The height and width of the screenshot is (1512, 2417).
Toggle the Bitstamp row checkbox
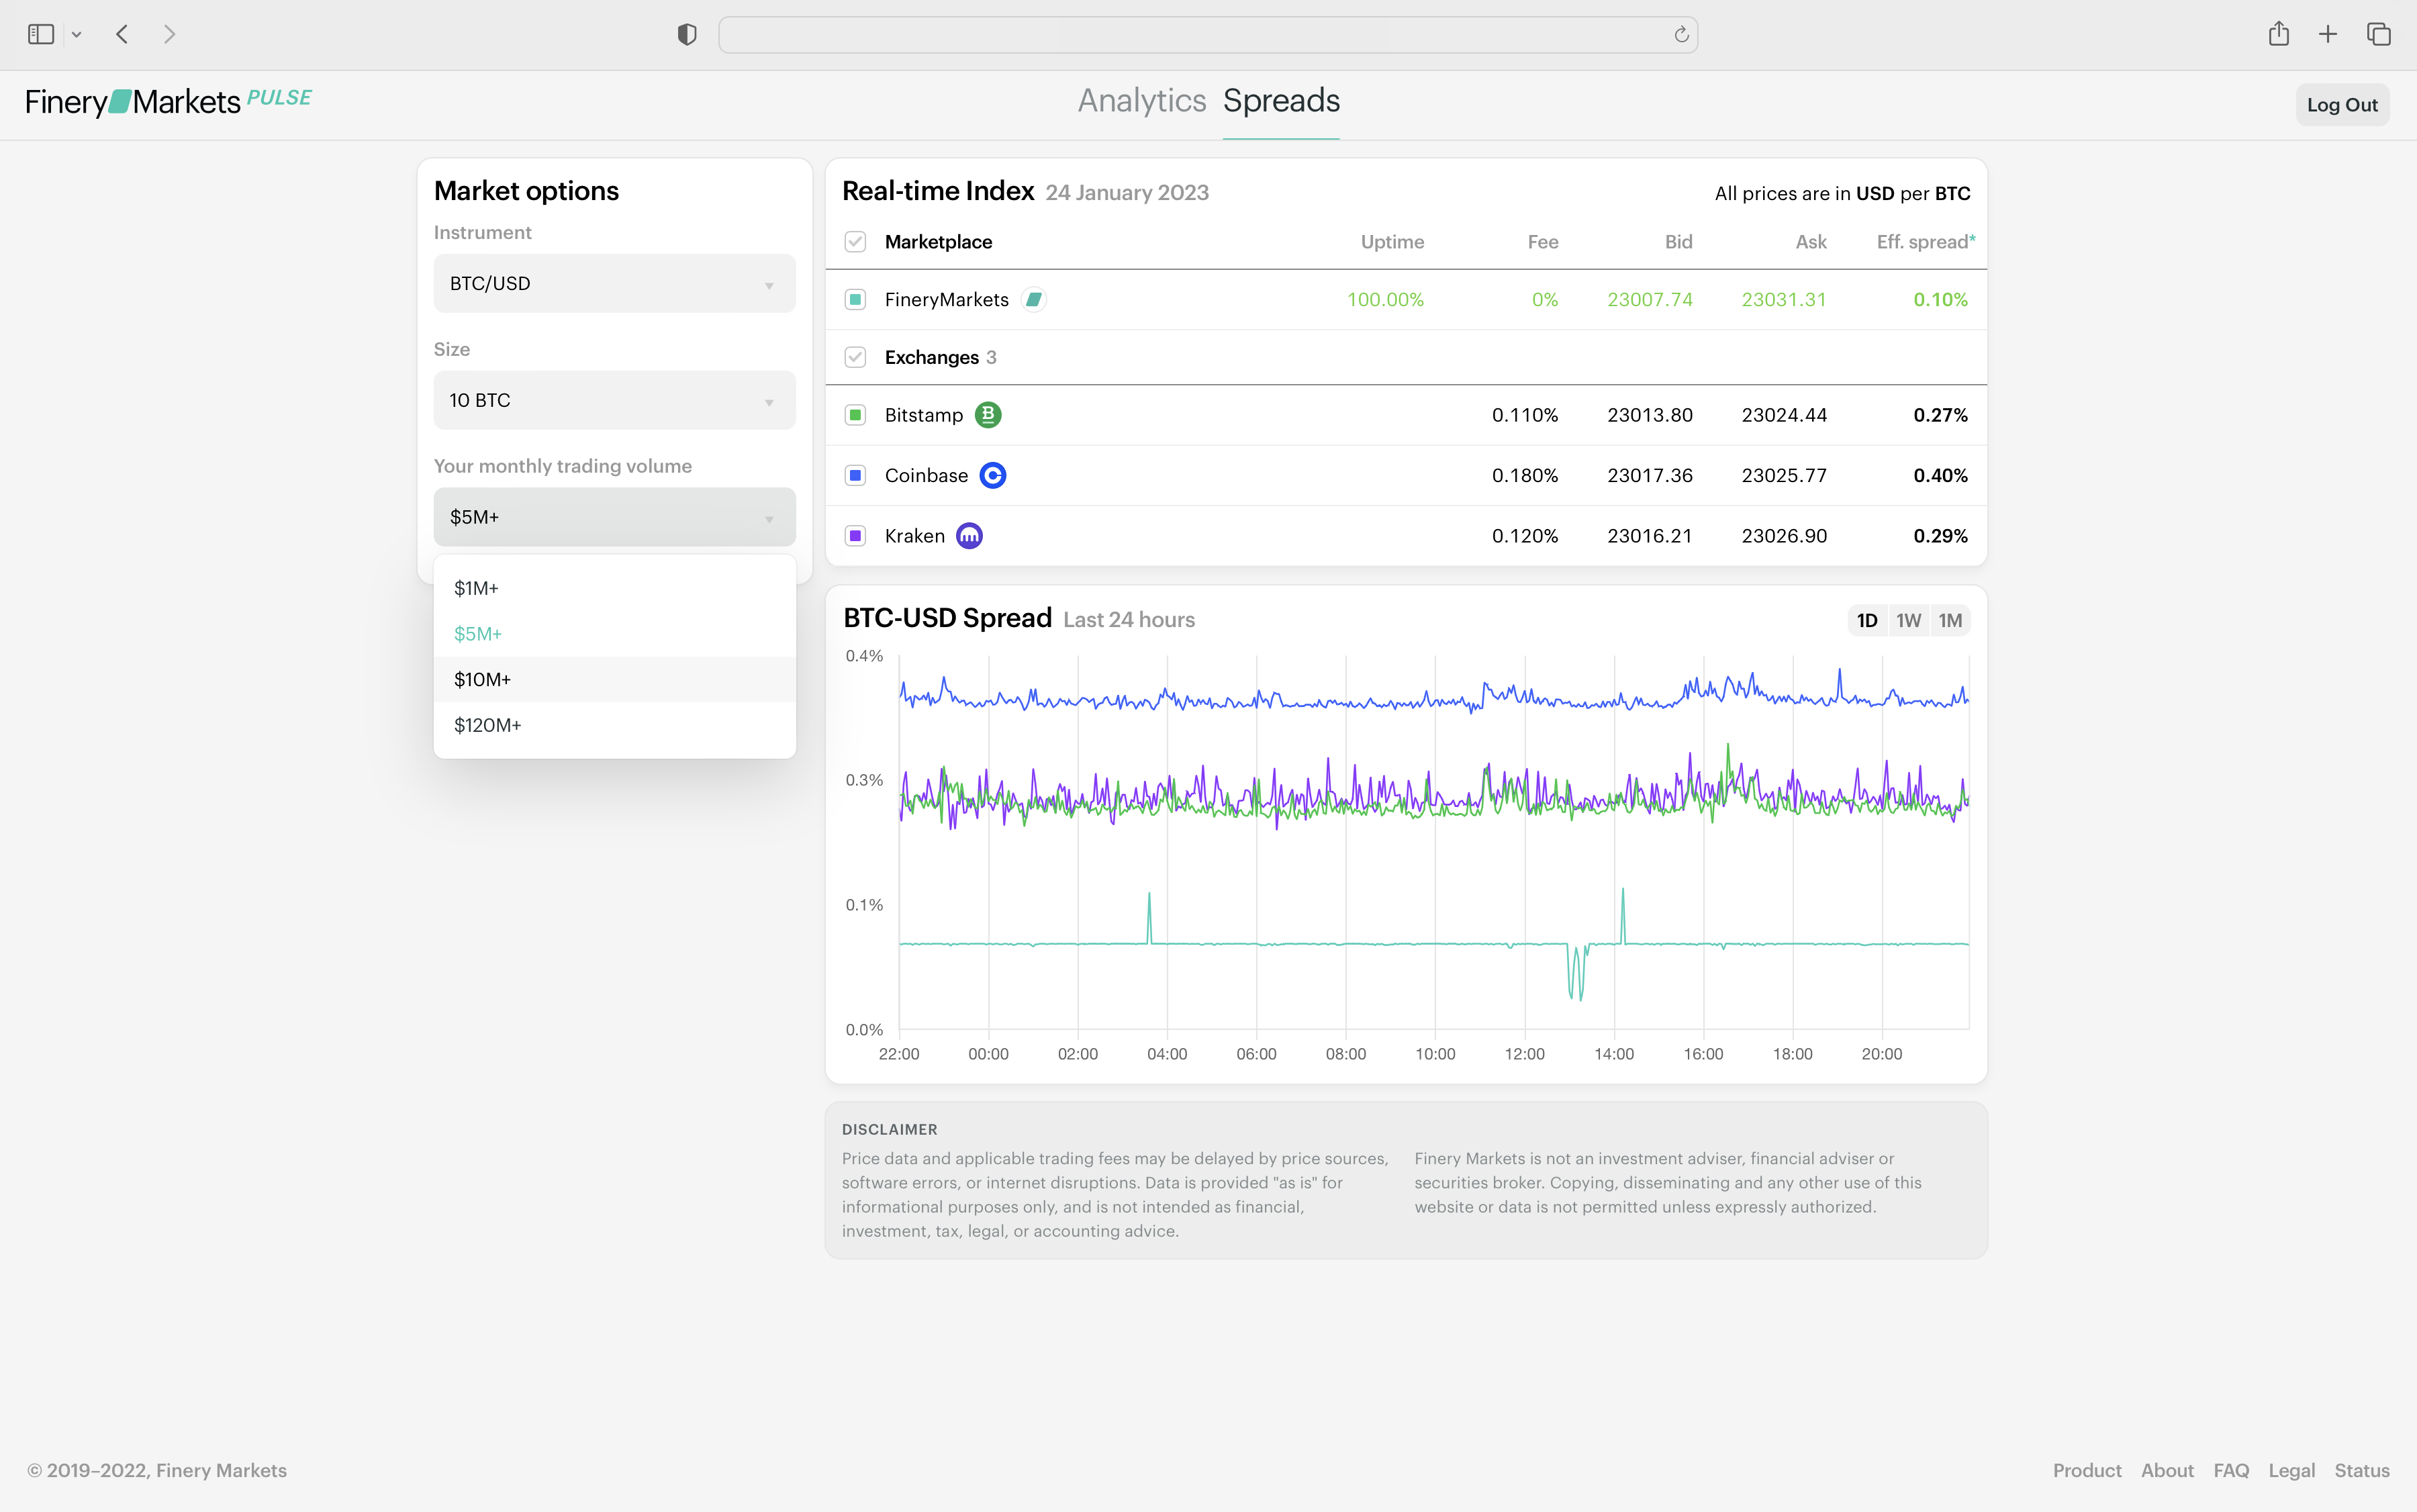(x=855, y=415)
